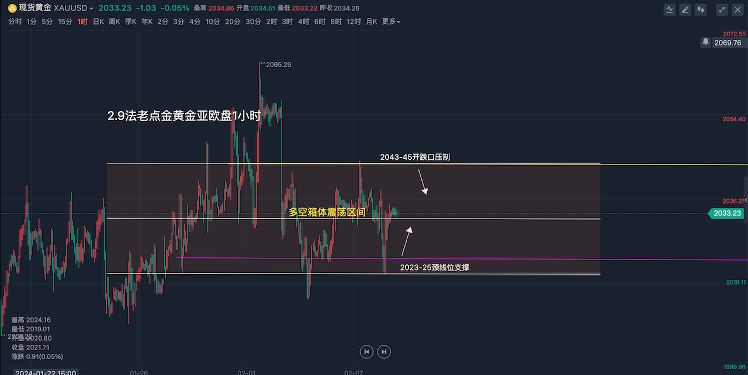Choose the 月K timeframe
748x375 pixels.
372,22
